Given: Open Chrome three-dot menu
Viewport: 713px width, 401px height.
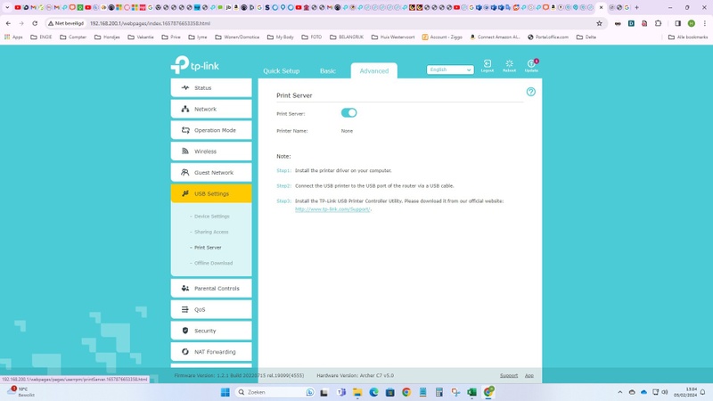Looking at the screenshot, I should (x=705, y=23).
